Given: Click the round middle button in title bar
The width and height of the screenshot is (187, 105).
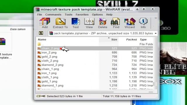Looking at the screenshot, I should pos(144,9).
